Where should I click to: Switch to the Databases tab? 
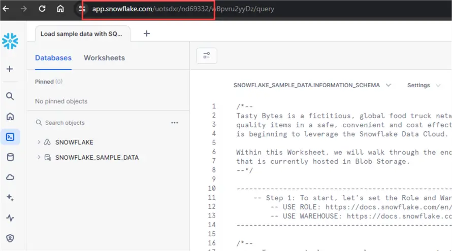[x=53, y=58]
